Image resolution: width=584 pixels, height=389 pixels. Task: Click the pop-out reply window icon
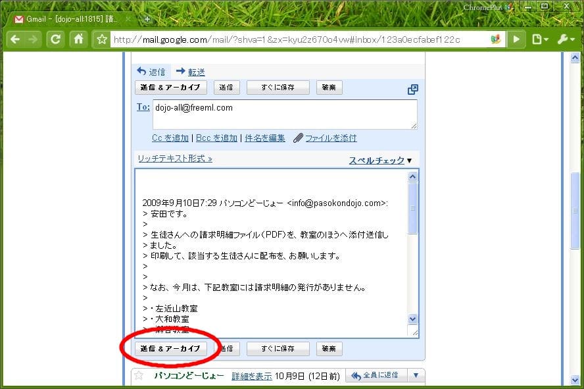click(413, 90)
